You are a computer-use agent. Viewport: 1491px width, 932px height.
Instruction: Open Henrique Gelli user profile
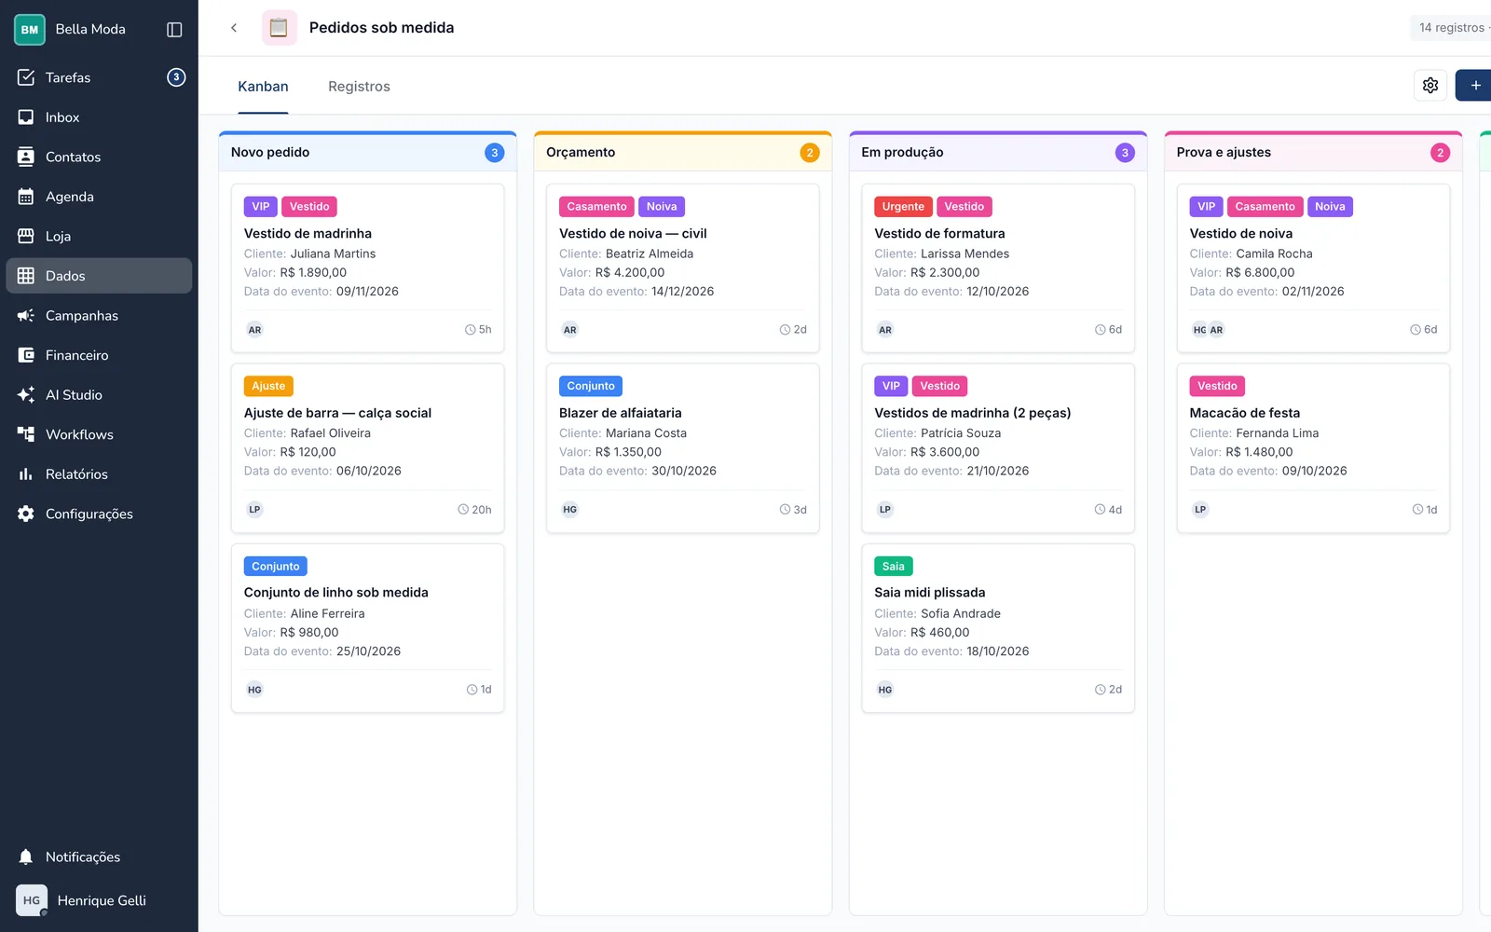coord(82,900)
